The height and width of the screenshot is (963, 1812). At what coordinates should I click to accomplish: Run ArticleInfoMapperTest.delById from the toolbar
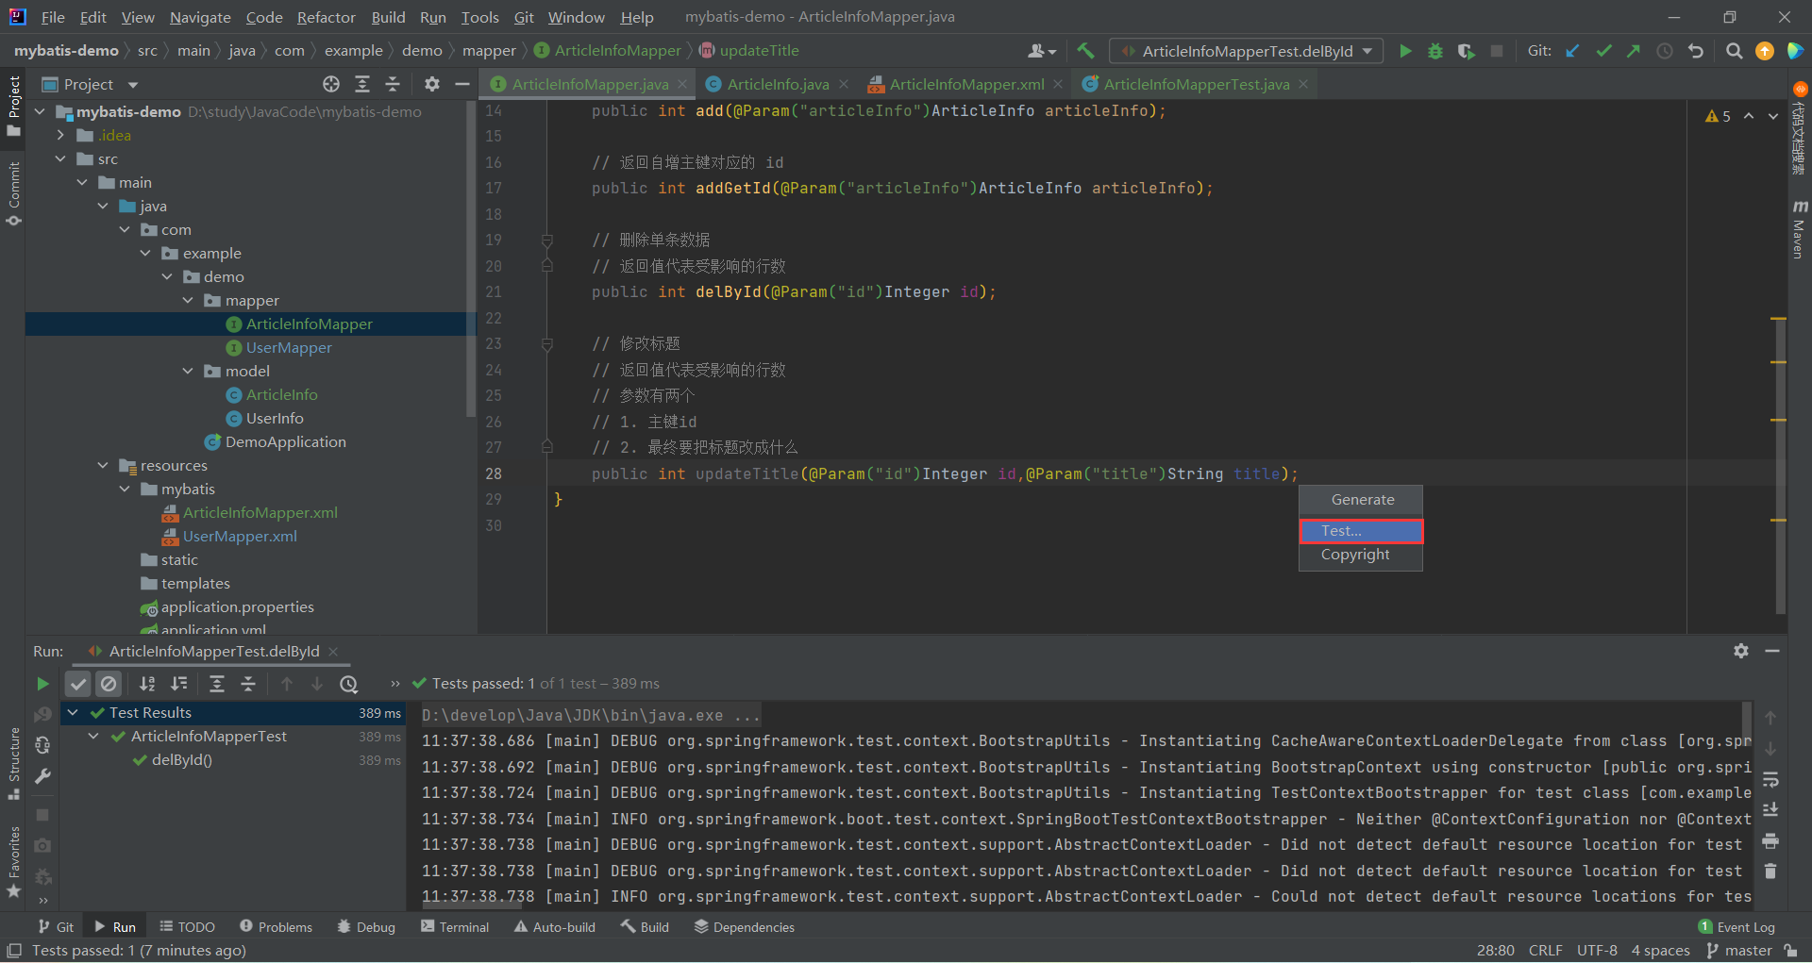click(1405, 51)
